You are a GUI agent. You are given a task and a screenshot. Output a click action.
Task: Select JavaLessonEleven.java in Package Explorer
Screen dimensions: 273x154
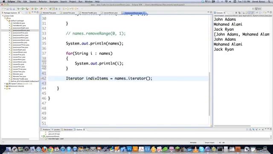[21, 30]
